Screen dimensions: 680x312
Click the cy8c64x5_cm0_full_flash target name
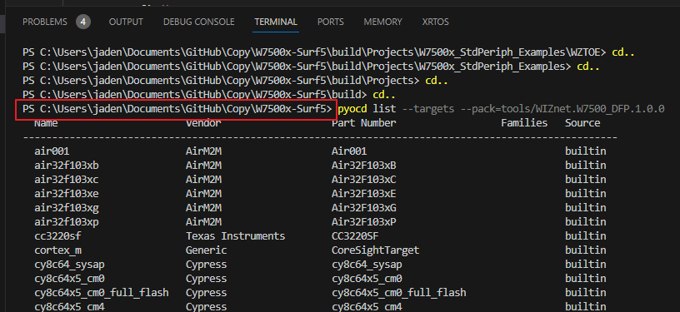[x=102, y=293]
